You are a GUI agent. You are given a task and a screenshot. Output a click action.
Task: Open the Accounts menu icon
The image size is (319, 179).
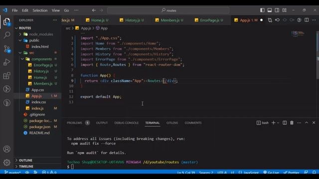tap(6, 149)
